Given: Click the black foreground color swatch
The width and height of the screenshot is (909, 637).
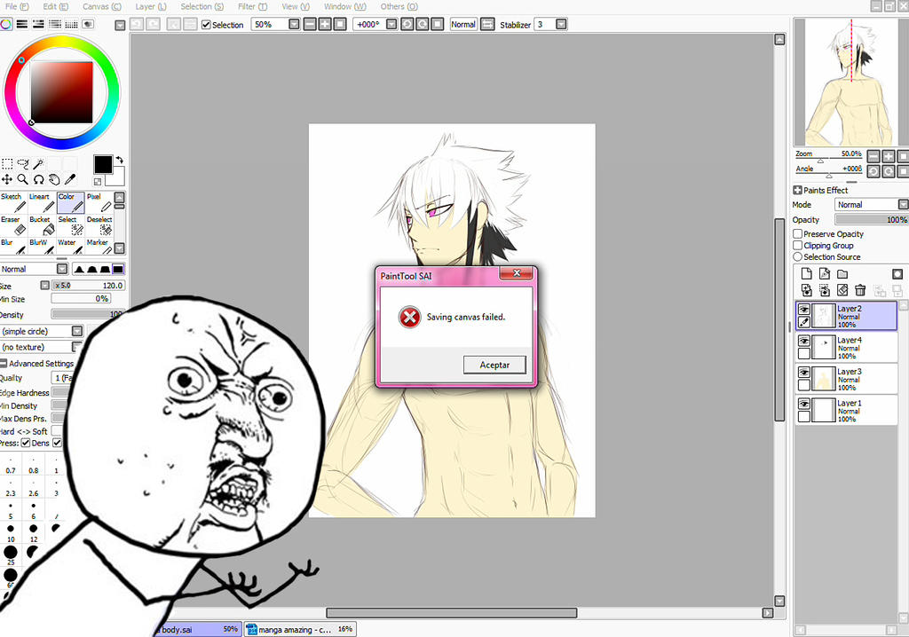Looking at the screenshot, I should click(x=103, y=165).
